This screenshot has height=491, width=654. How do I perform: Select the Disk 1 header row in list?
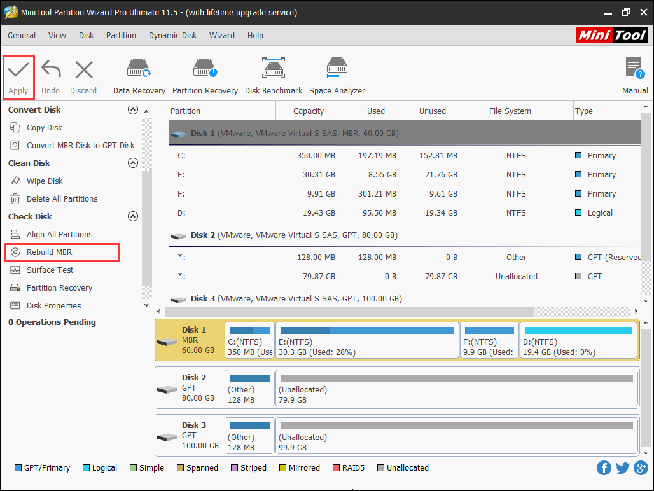[x=405, y=133]
